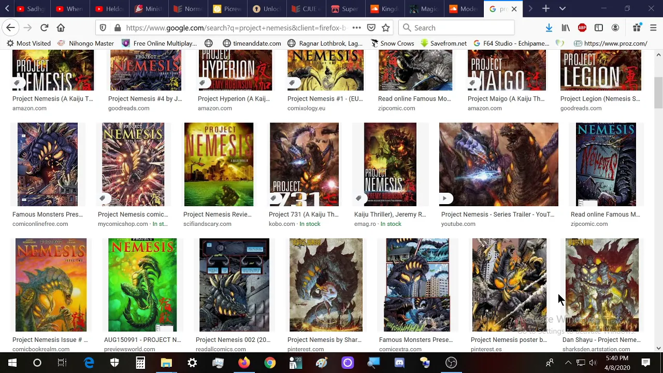Click the Save to Pocket icon
Image resolution: width=663 pixels, height=373 pixels.
(x=371, y=27)
